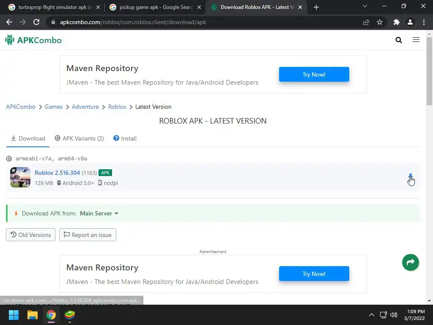Viewport: 433px width, 325px height.
Task: Click 'armeabi-v7a, arm64-v8a' architecture text
Action: [51, 158]
